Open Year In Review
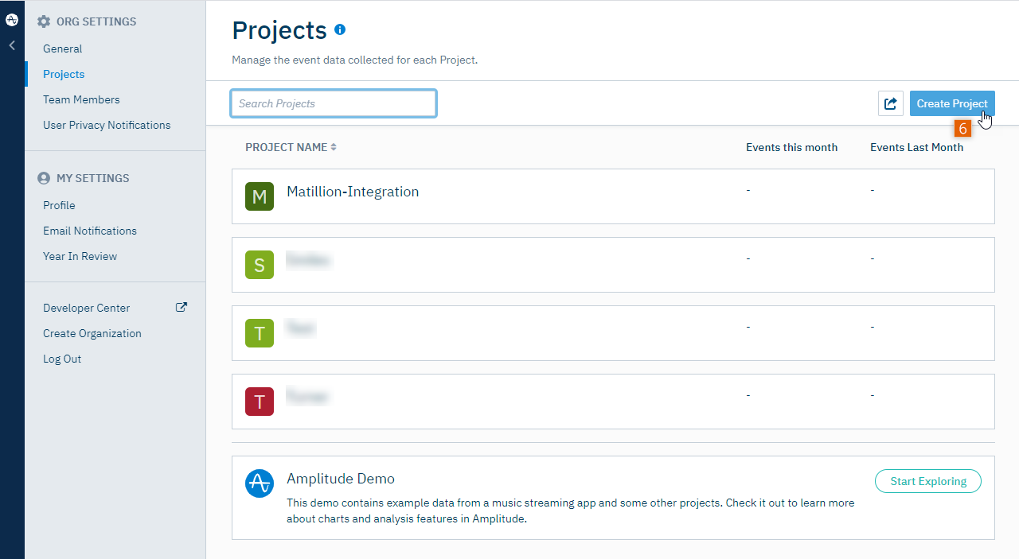Screen dimensions: 1019x559 tap(80, 256)
